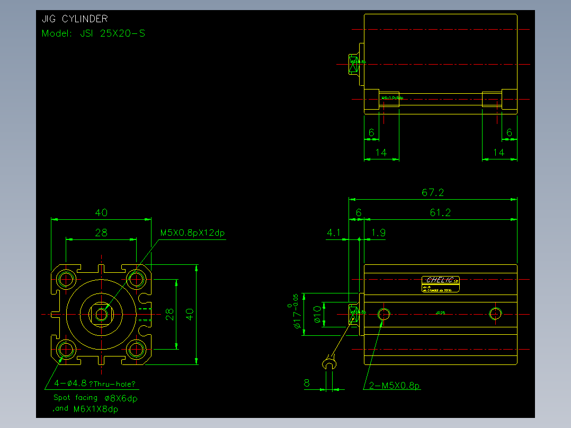
Task: Select the M6X1X8dp annotation text
Action: [x=96, y=409]
